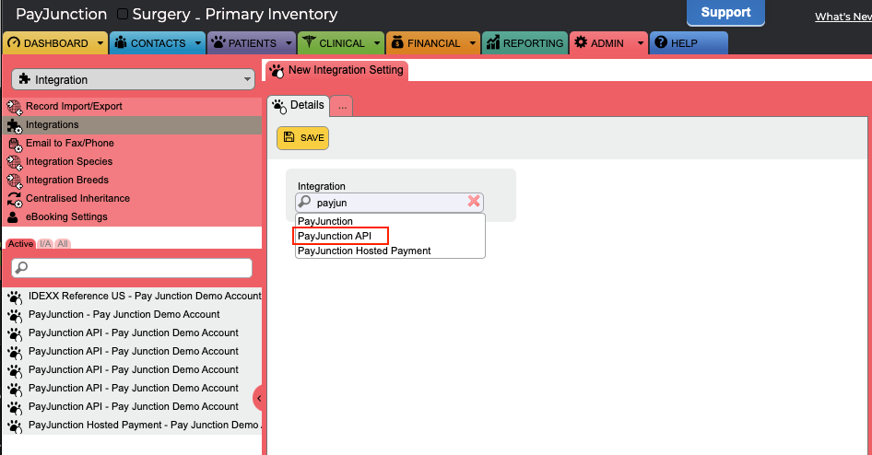Click paw icon beside IDEXX Reference US
The width and height of the screenshot is (872, 455).
(x=15, y=297)
